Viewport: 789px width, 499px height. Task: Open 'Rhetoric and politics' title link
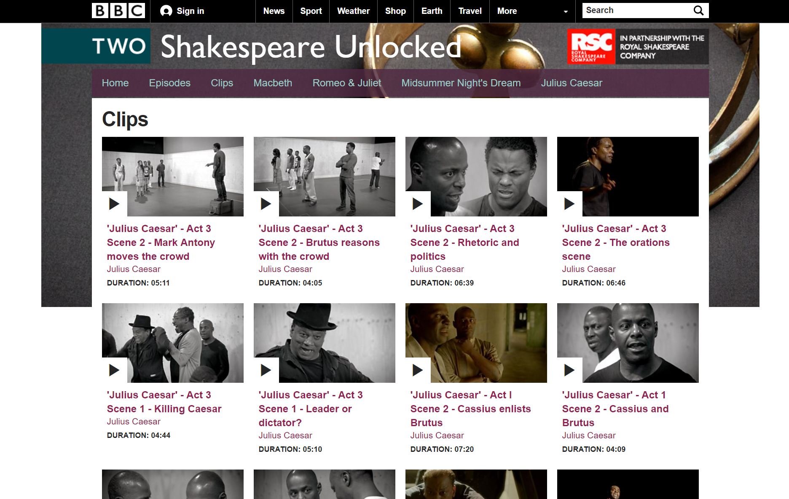click(x=465, y=243)
